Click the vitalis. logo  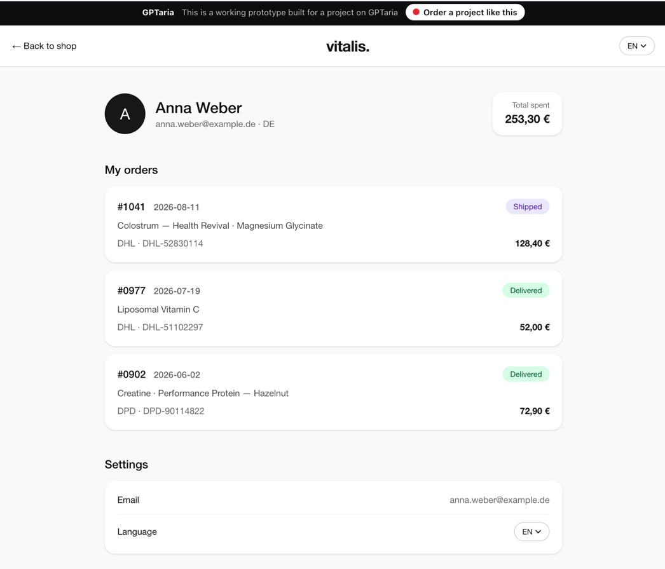(348, 46)
